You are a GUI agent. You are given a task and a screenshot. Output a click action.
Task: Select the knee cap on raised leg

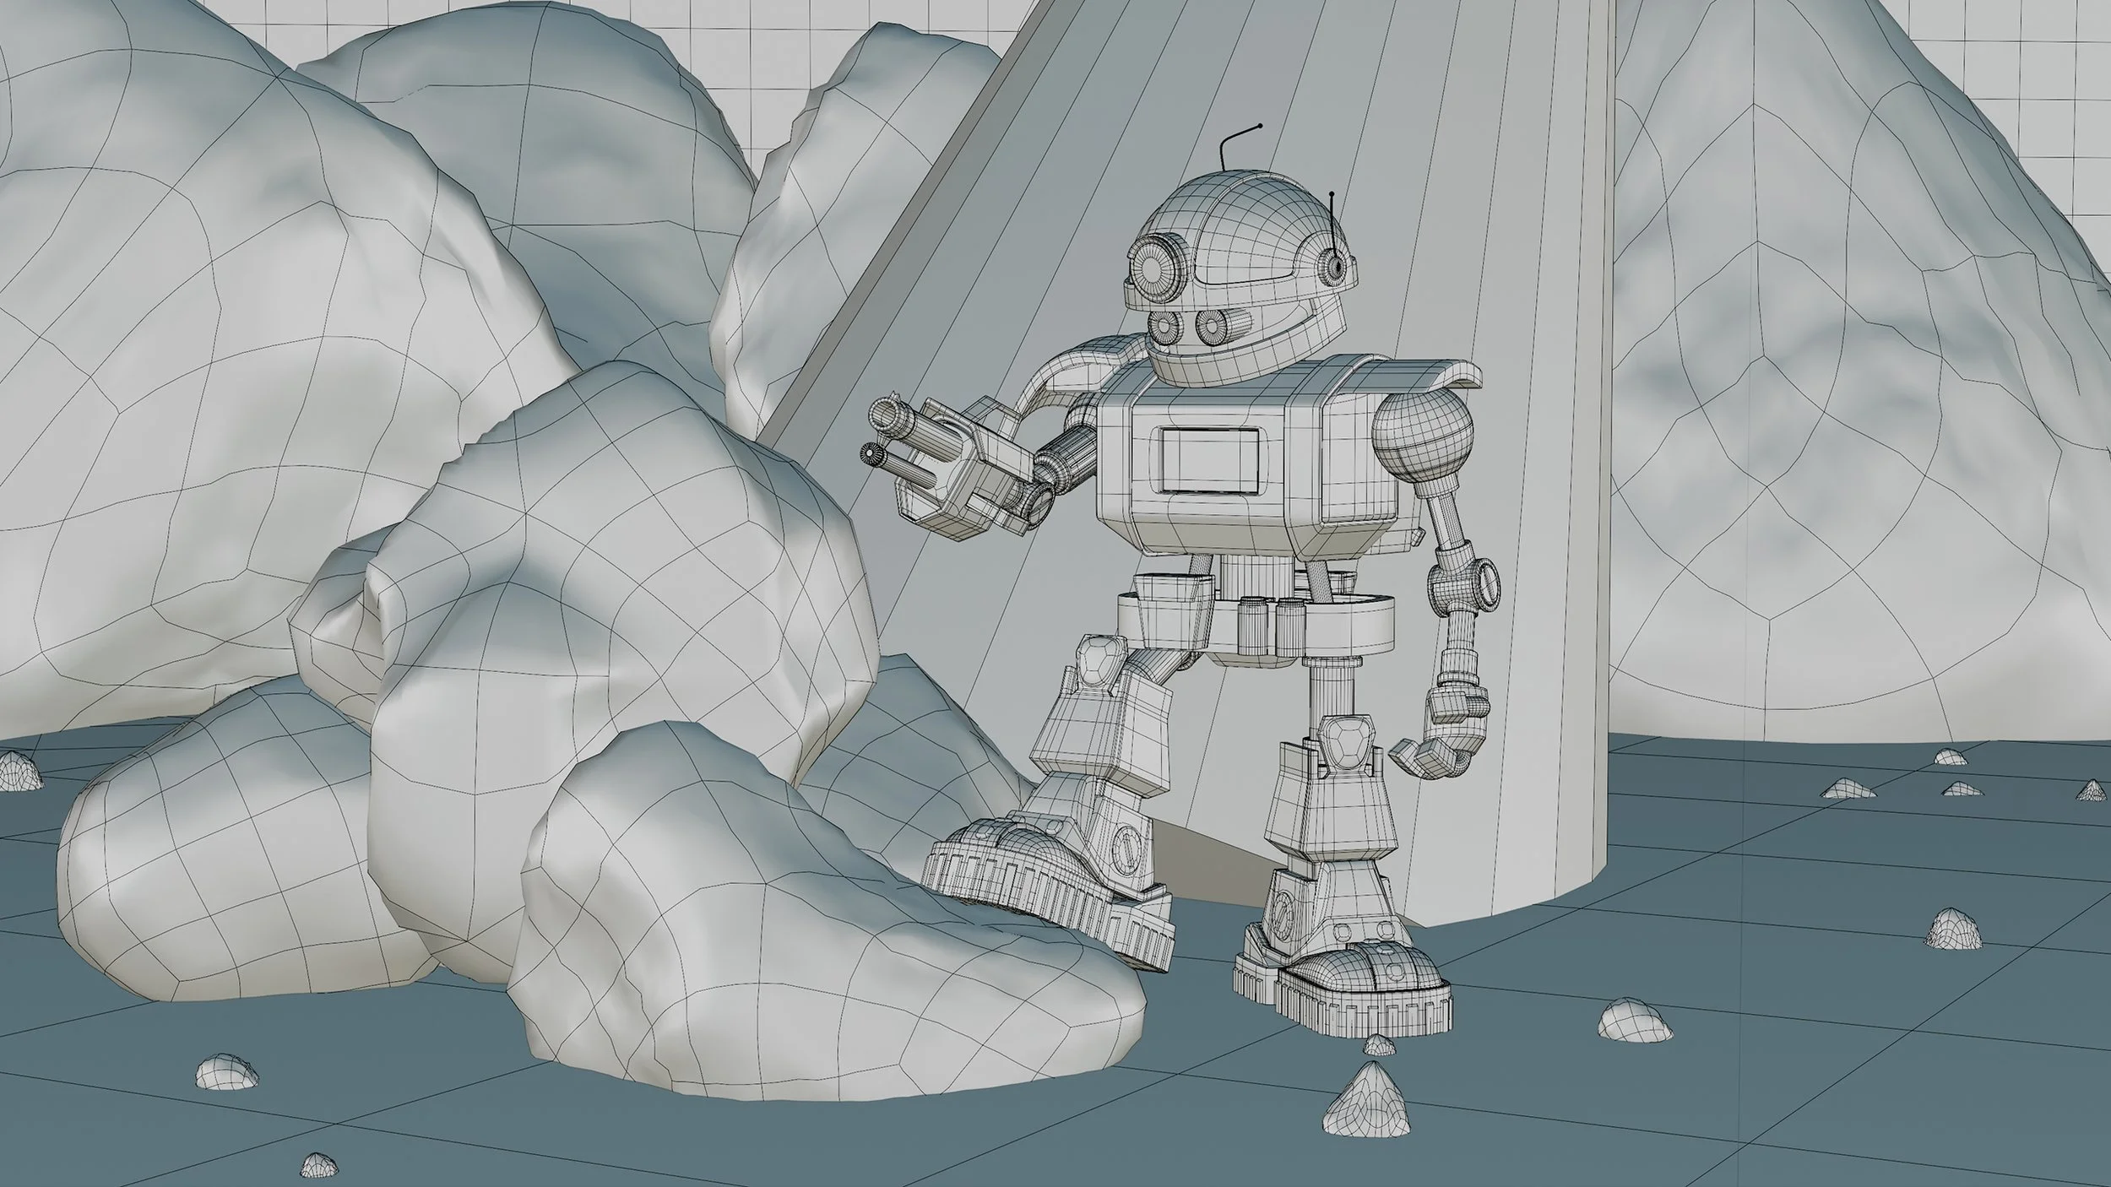[1099, 665]
